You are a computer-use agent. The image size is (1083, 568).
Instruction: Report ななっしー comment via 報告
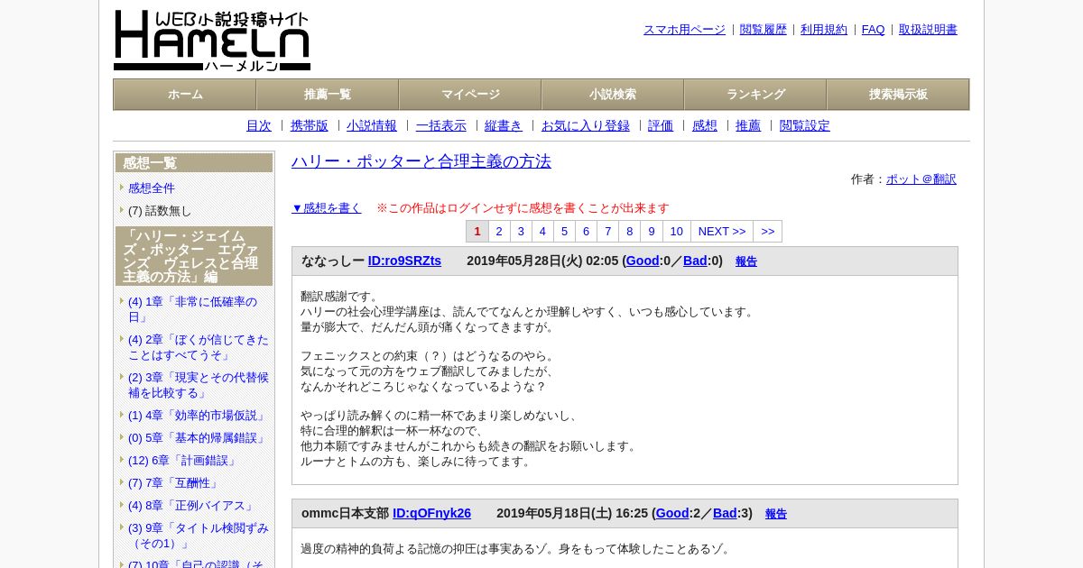point(746,262)
